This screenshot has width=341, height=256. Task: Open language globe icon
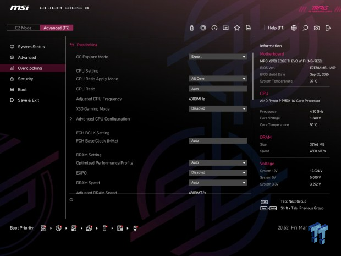[x=294, y=28]
